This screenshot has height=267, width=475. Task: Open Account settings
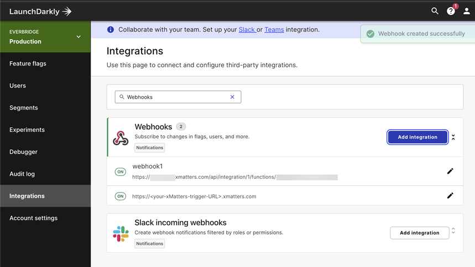tap(33, 218)
